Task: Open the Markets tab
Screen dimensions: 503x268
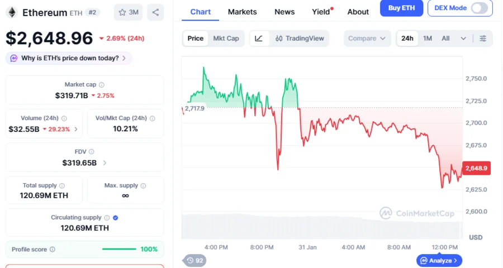Action: [x=242, y=12]
